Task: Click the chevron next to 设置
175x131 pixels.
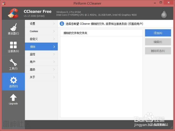Action: click(x=54, y=24)
